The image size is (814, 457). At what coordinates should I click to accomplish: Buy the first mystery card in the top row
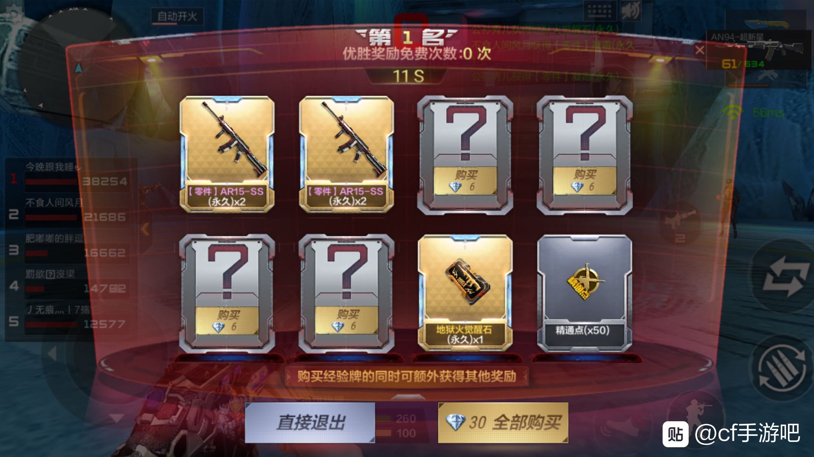(x=465, y=181)
